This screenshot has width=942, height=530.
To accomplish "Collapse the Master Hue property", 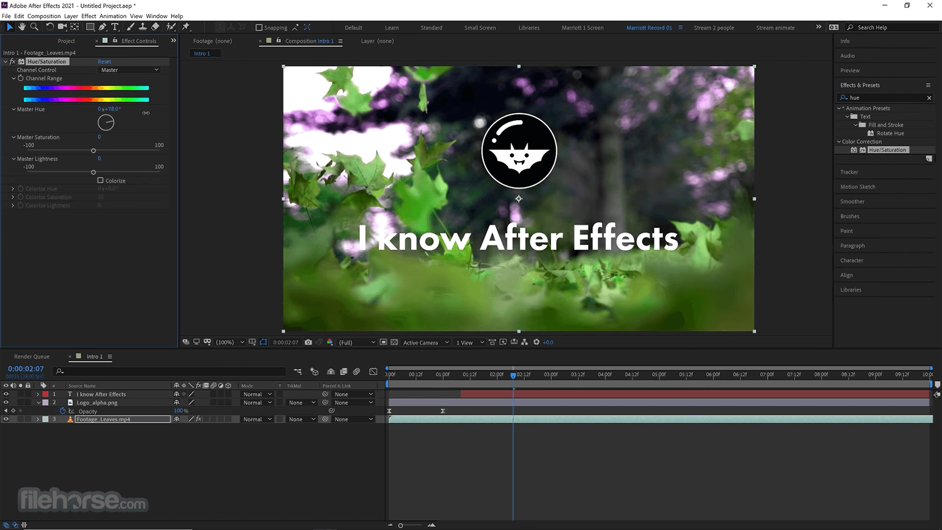I will 14,109.
